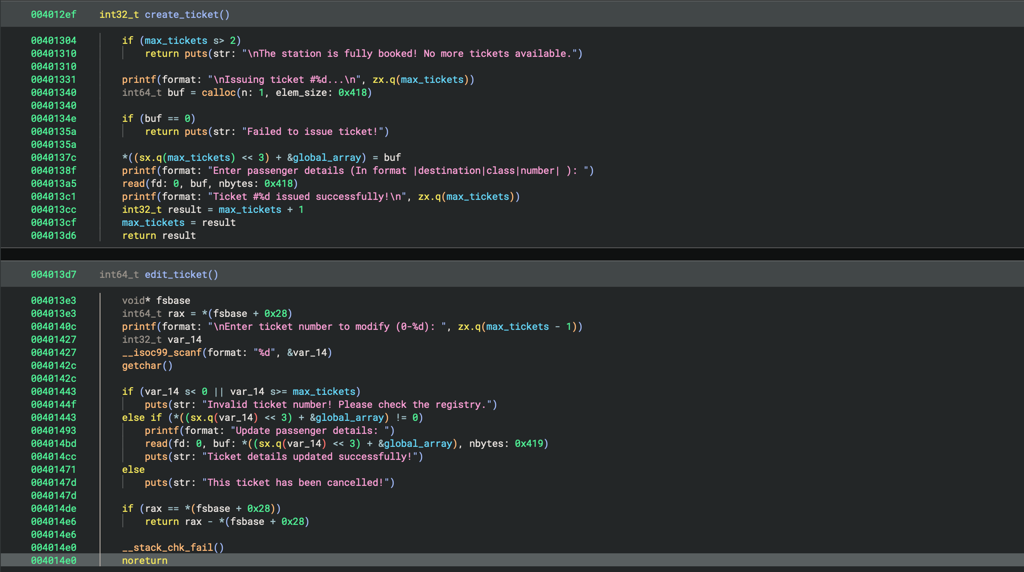Click the calloc function call
This screenshot has width=1024, height=572.
coord(218,93)
